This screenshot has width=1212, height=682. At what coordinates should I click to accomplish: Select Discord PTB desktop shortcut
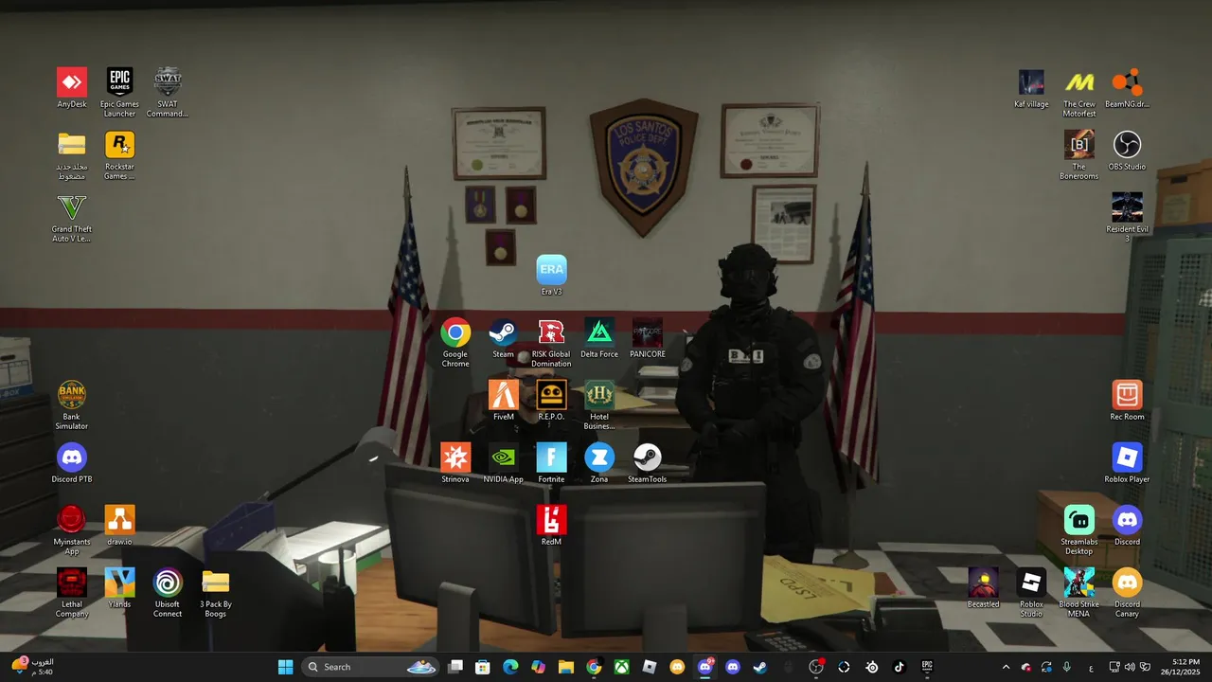click(x=72, y=463)
